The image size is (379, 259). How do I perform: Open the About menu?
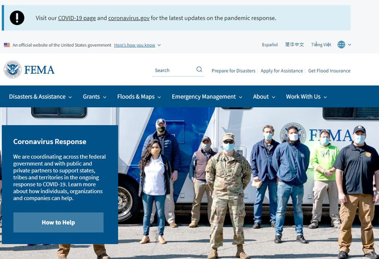(261, 97)
